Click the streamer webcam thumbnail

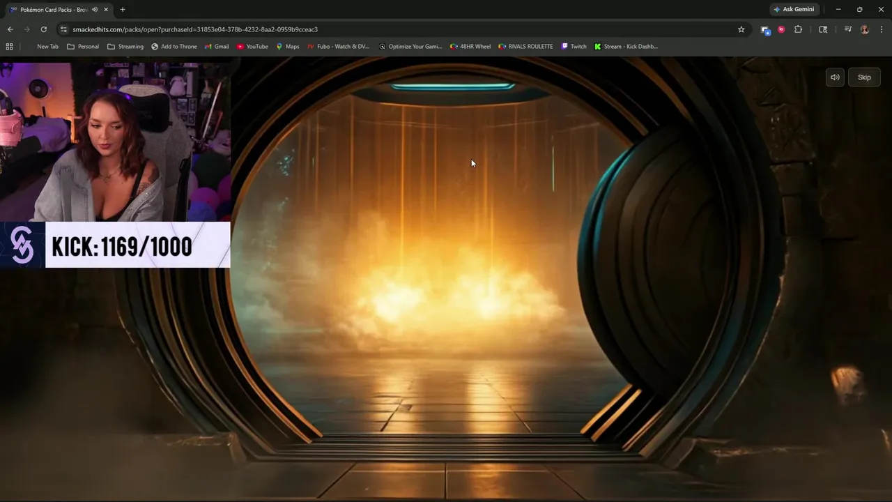point(115,142)
